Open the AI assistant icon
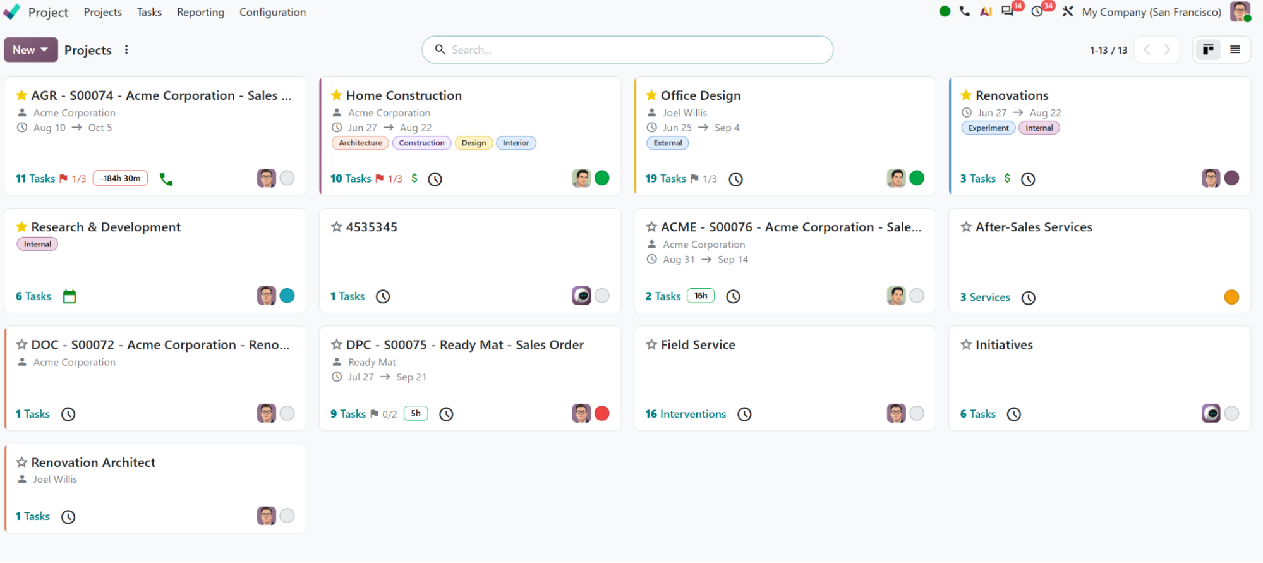The height and width of the screenshot is (563, 1263). [986, 11]
